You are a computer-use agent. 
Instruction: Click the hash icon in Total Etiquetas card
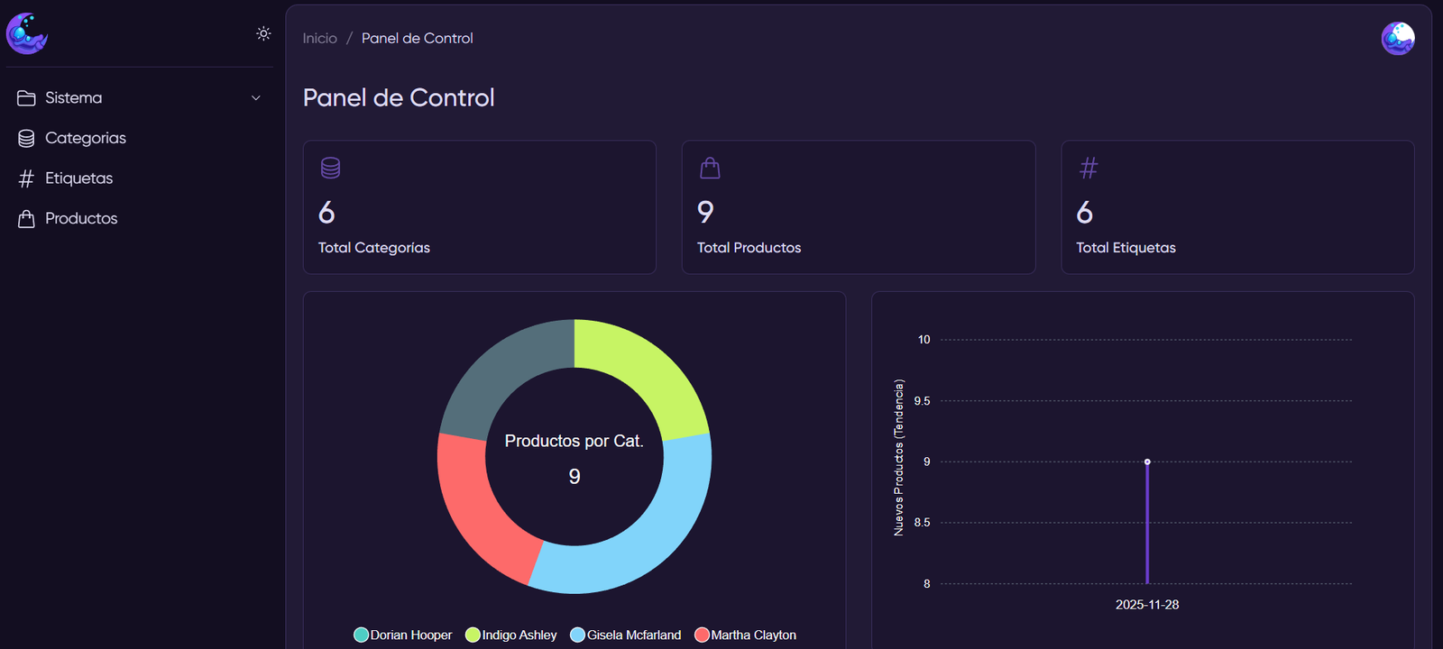coord(1089,168)
